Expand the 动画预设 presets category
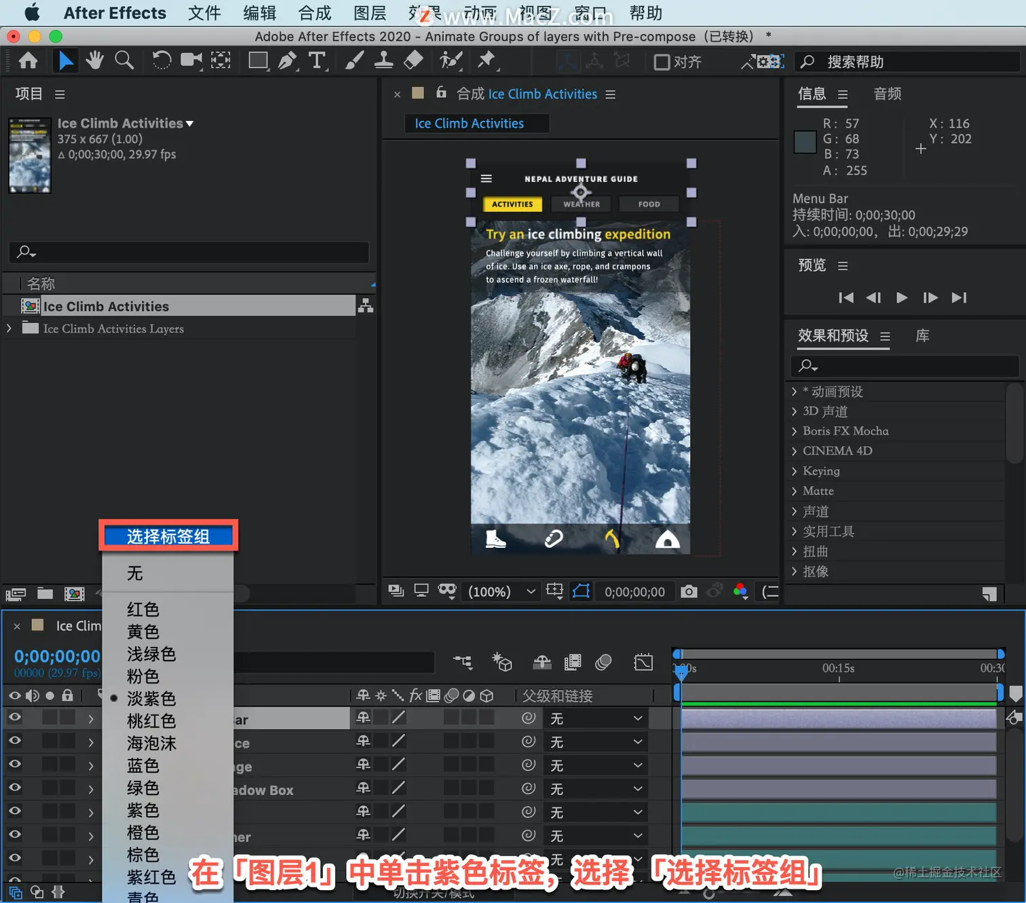Image resolution: width=1026 pixels, height=903 pixels. 794,392
